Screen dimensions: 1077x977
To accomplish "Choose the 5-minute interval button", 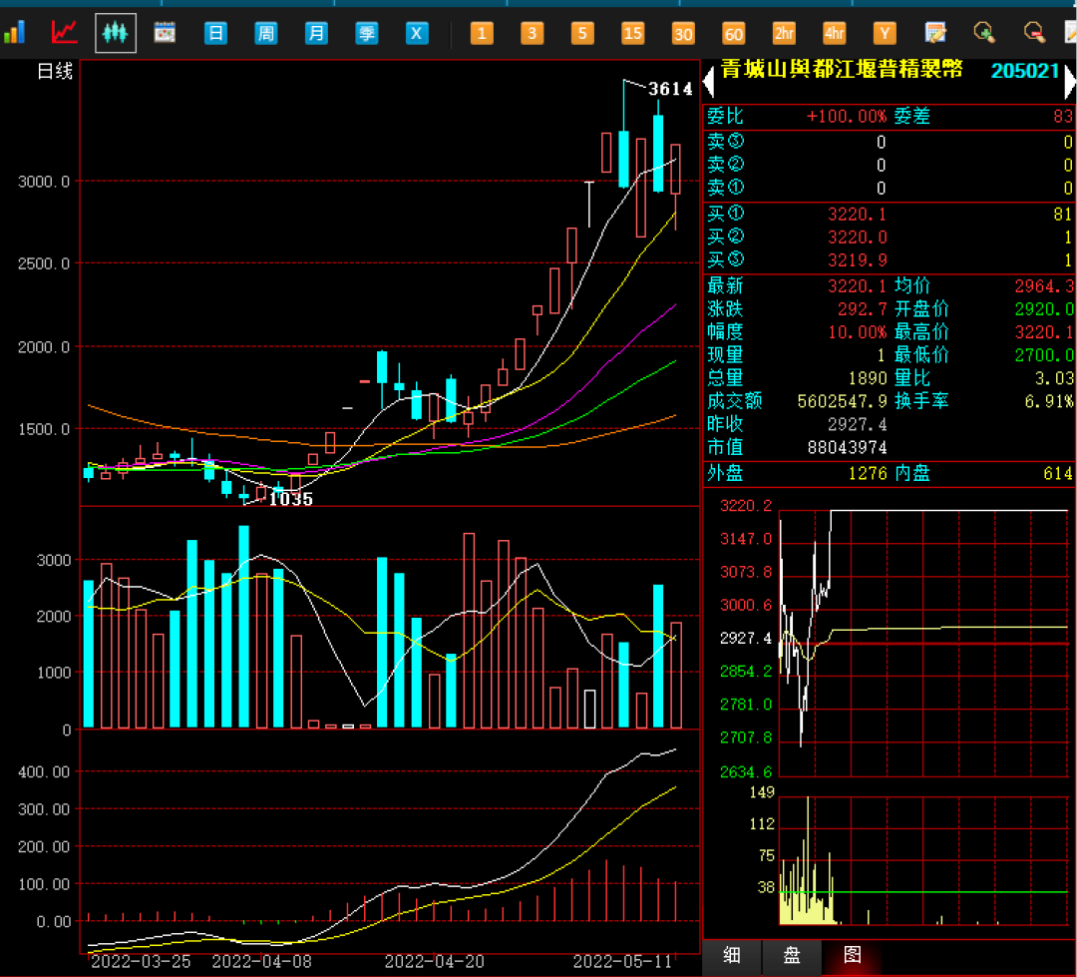I will pos(582,33).
